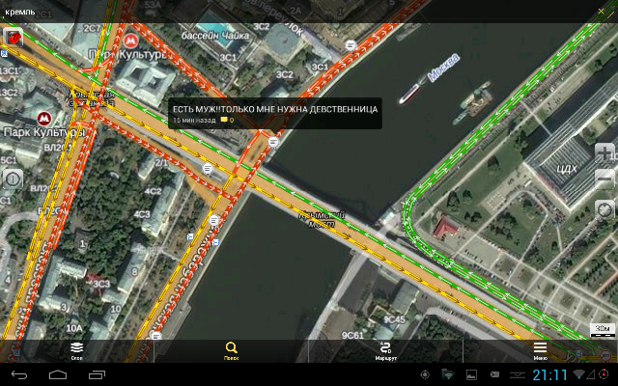Viewport: 618px width, 386px height.
Task: Open the Menu tab in bottom bar
Action: pos(540,350)
